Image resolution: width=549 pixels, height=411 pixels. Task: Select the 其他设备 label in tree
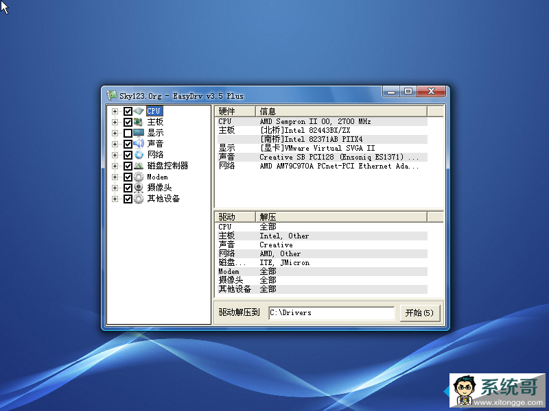163,199
